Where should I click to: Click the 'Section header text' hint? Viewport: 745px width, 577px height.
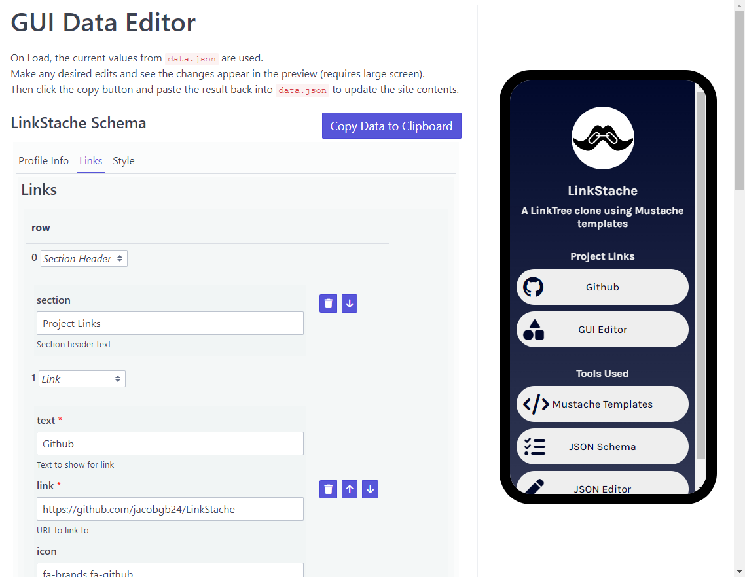click(73, 344)
